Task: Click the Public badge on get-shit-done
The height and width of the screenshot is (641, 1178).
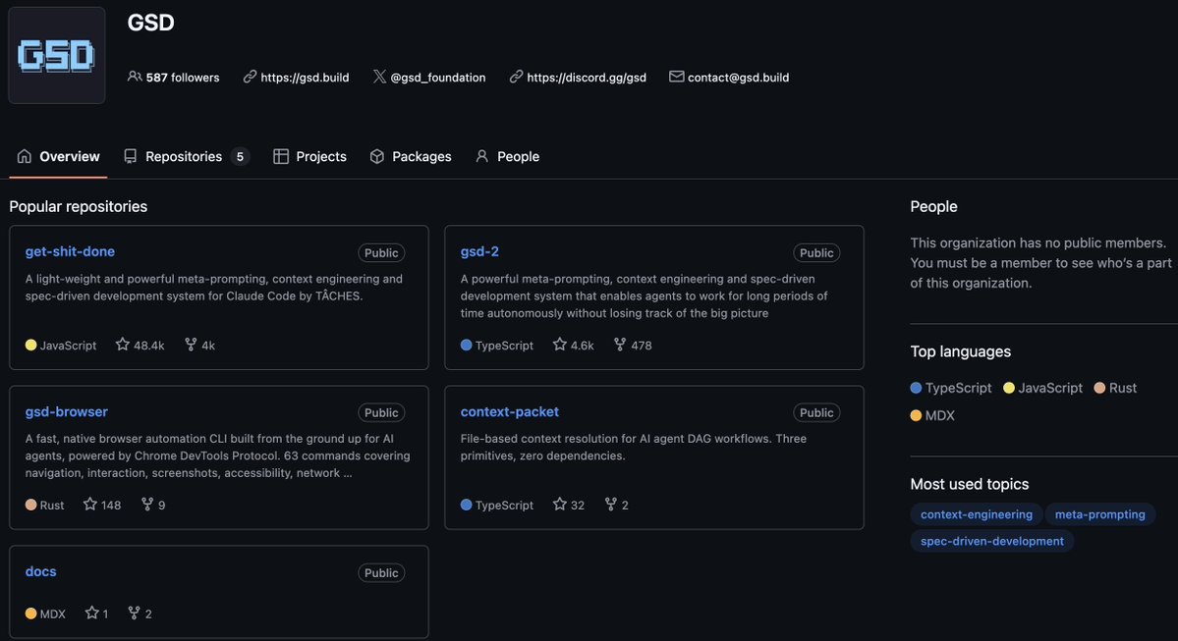Action: pos(381,253)
